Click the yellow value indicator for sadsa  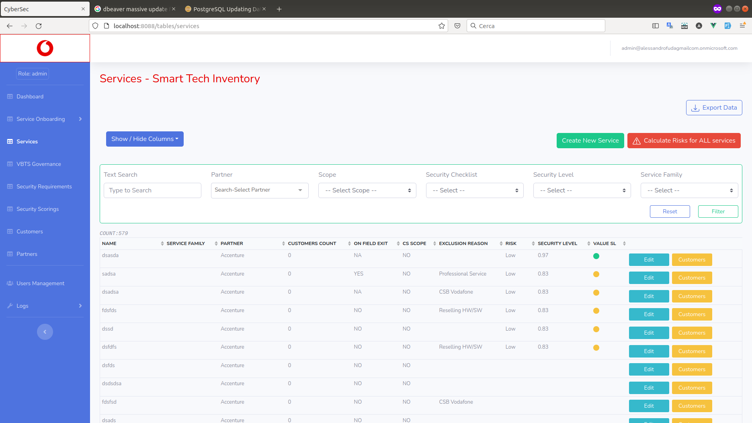(x=596, y=274)
